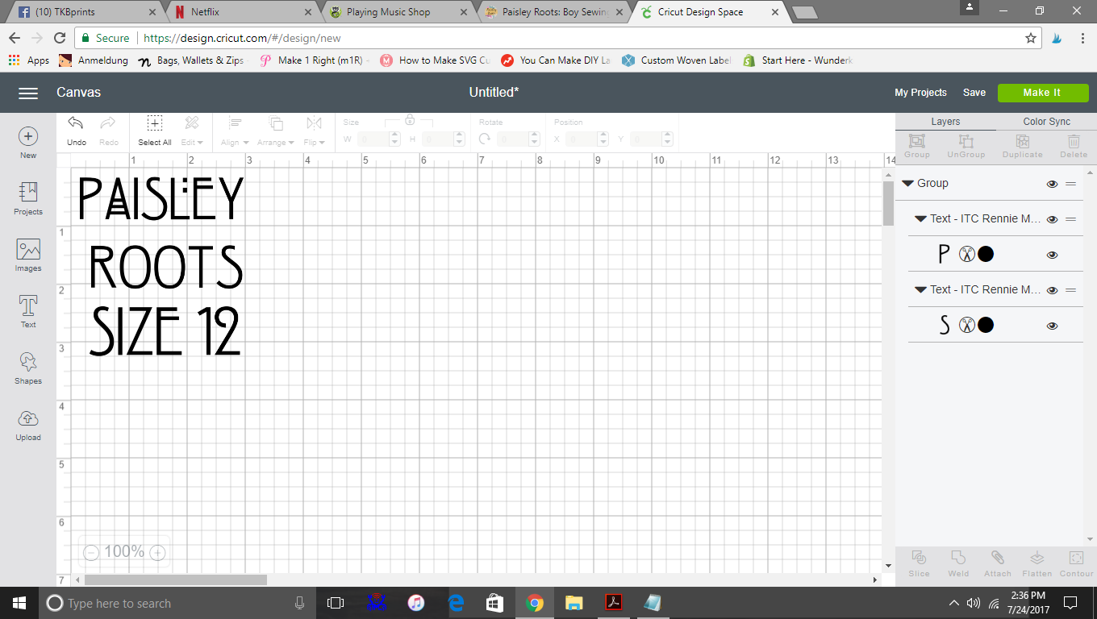Open the Projects panel
Viewport: 1097px width, 619px height.
point(28,197)
